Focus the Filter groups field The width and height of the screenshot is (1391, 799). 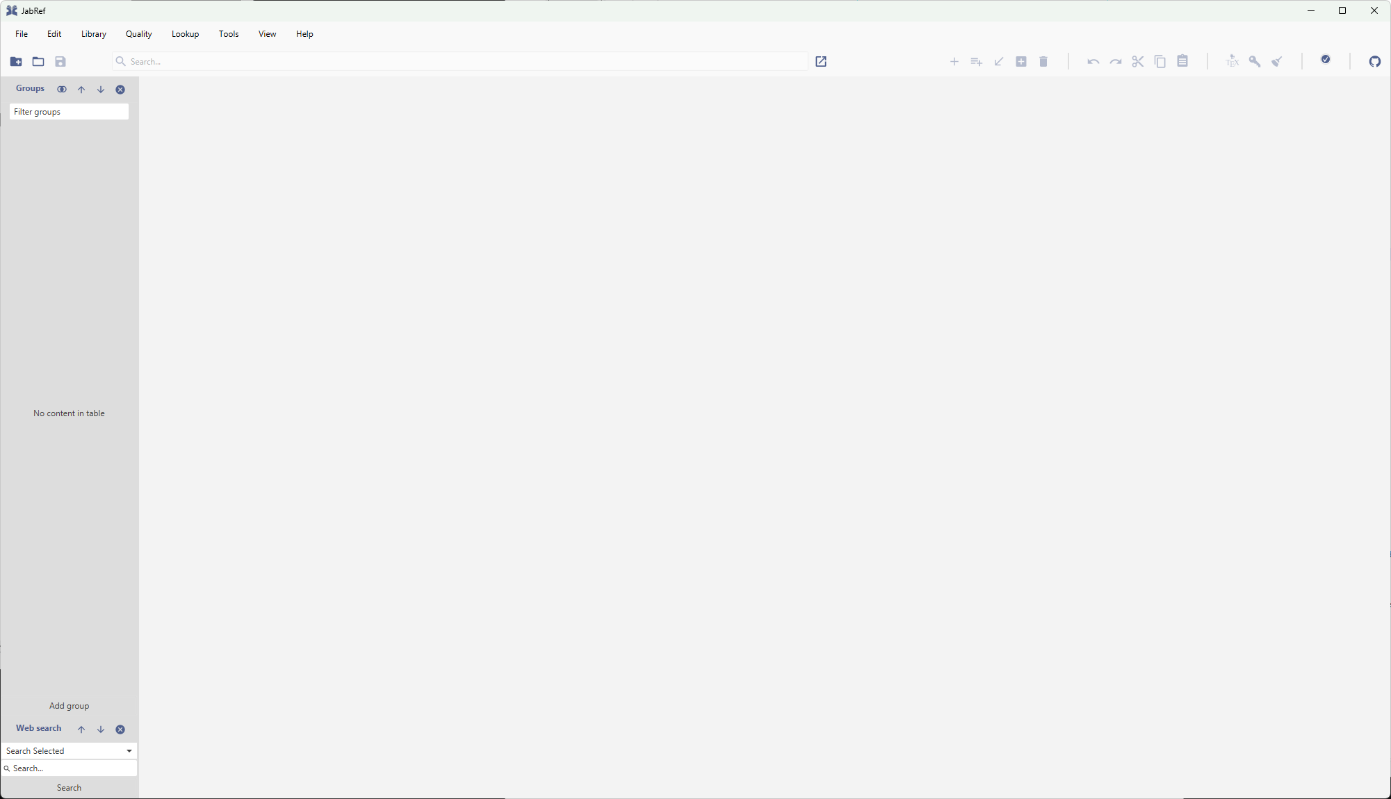click(x=69, y=112)
